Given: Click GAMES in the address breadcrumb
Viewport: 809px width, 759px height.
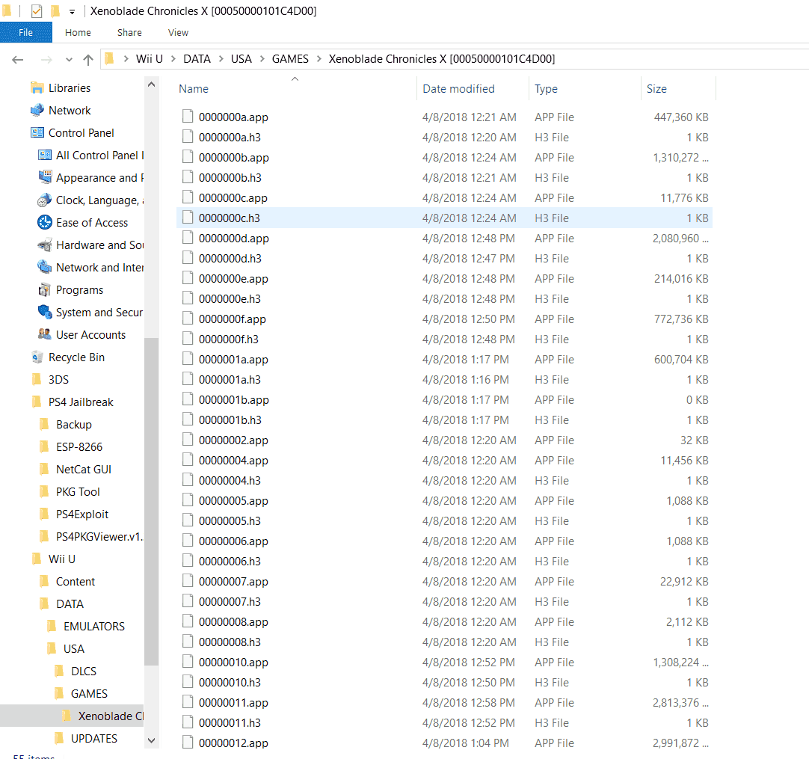Looking at the screenshot, I should tap(290, 59).
